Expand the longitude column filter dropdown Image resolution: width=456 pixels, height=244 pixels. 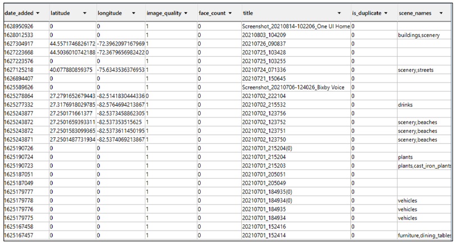pos(133,13)
